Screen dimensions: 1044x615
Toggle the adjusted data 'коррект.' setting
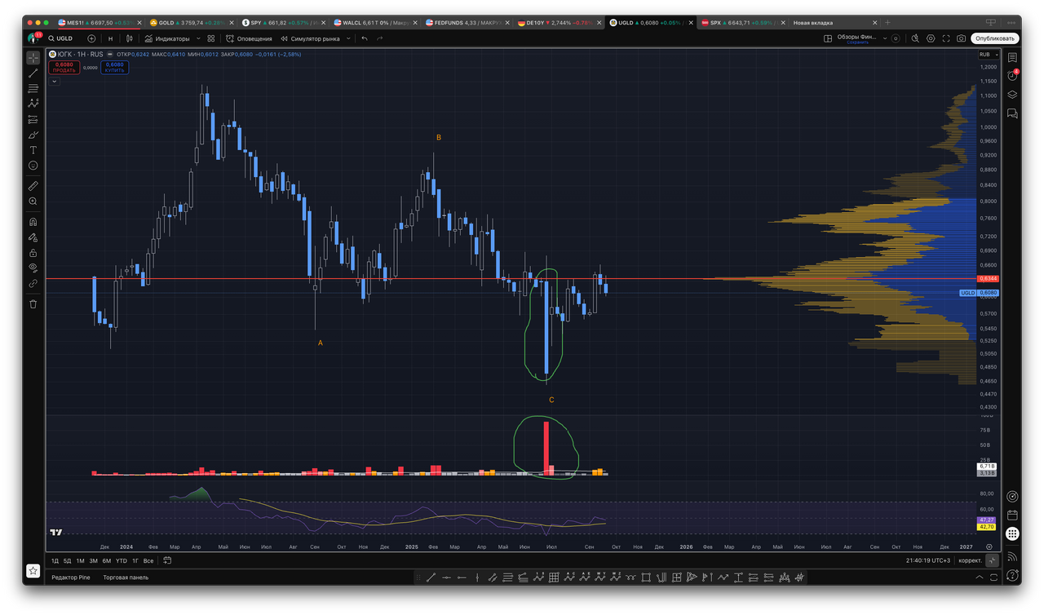[970, 560]
